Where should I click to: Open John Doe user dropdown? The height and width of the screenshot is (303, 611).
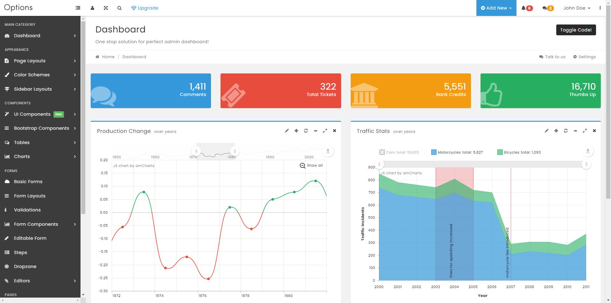[577, 8]
